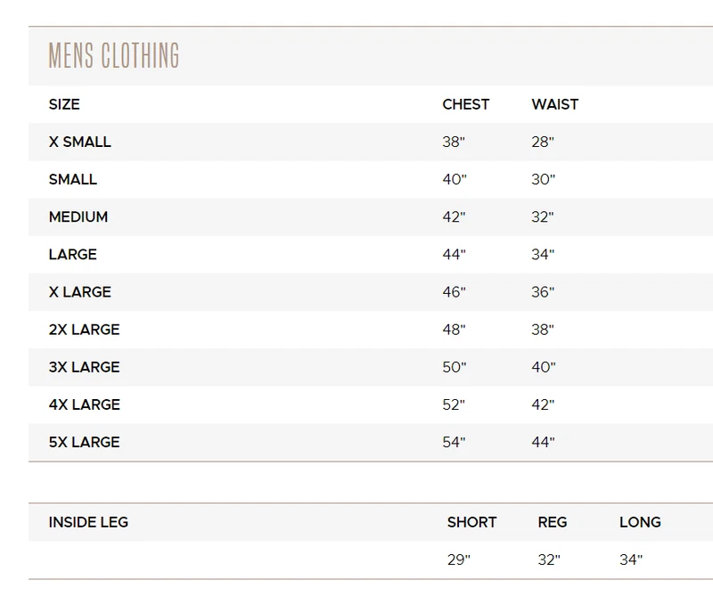The image size is (713, 604).
Task: Click the MENS CLOTHING heading
Action: [x=114, y=55]
